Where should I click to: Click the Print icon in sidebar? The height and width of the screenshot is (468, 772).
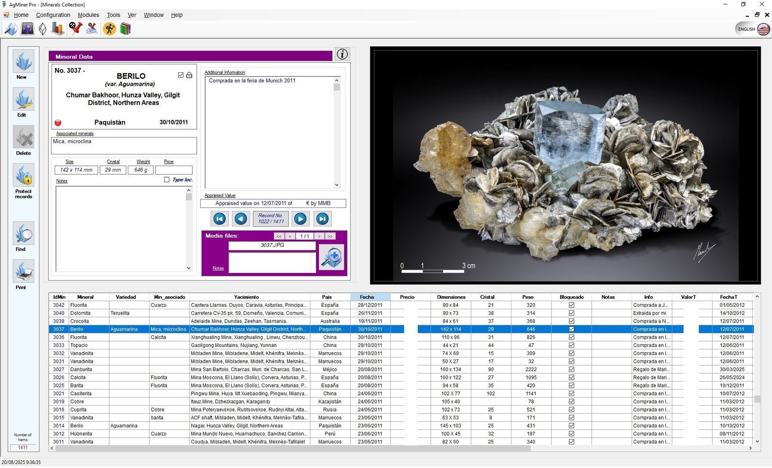coord(23,272)
